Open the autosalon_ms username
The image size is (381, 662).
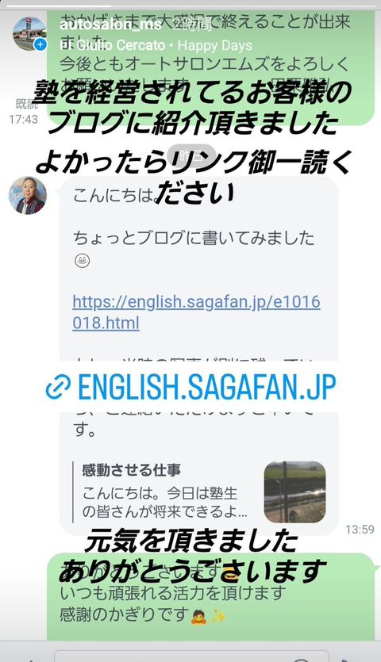tap(110, 25)
